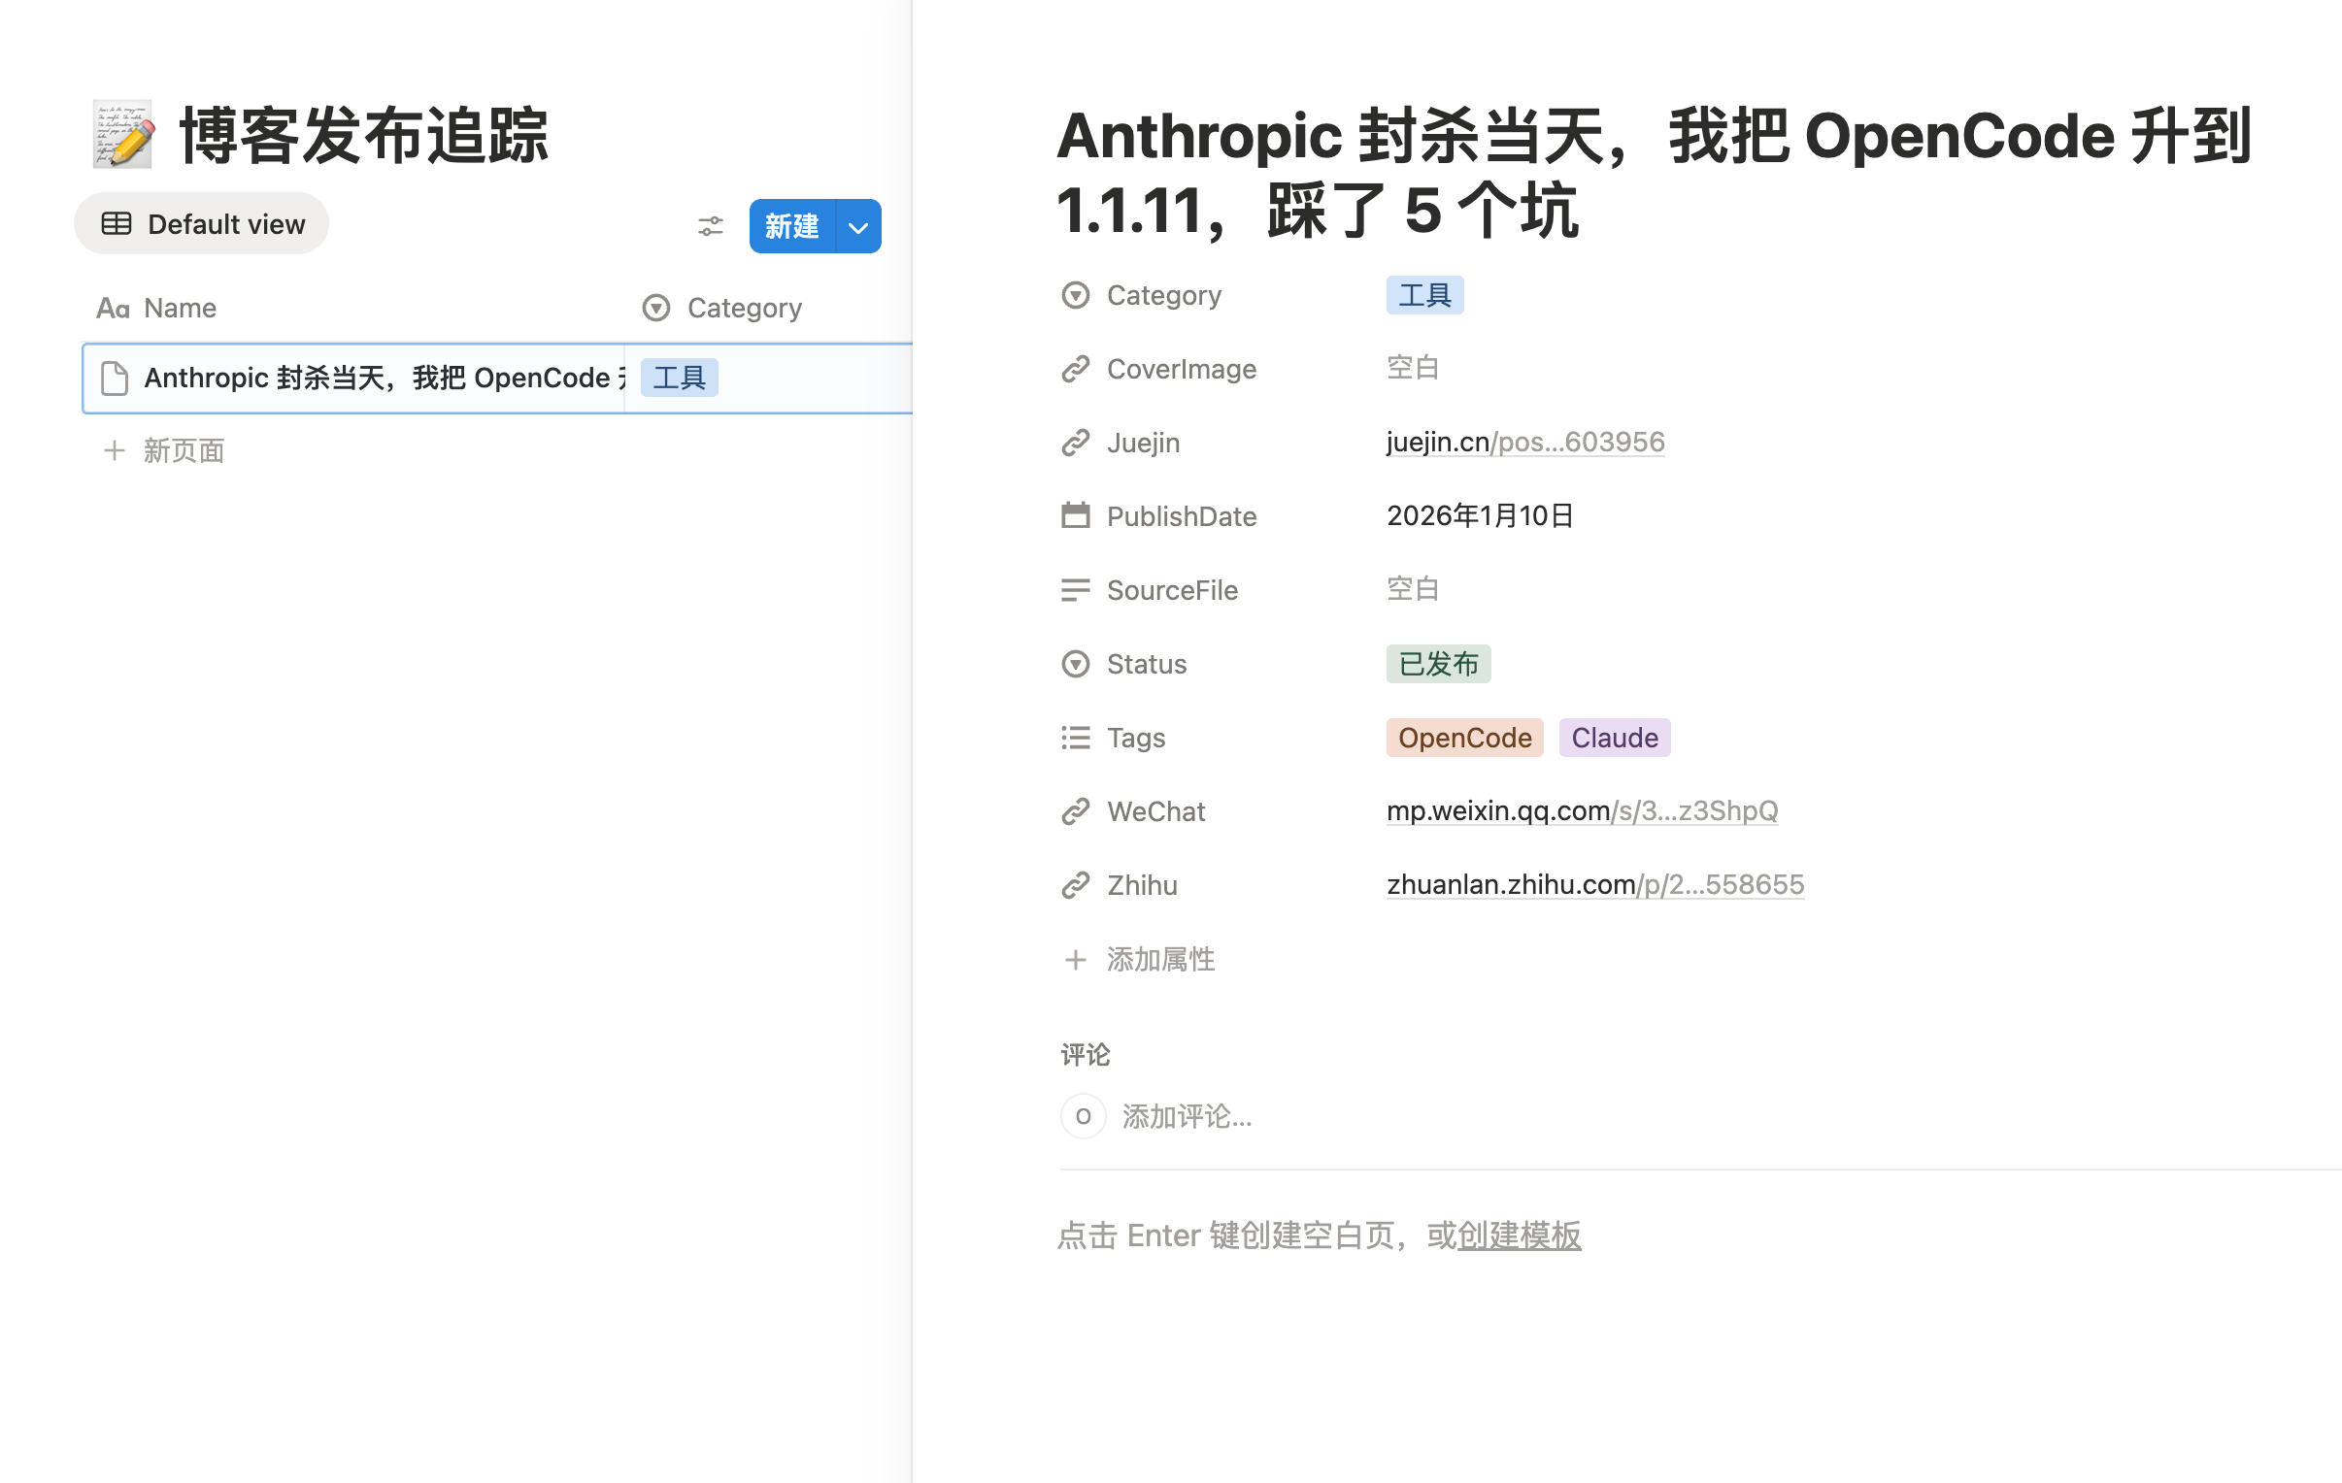The width and height of the screenshot is (2342, 1483).
Task: Open the juejin.cn article link
Action: pyautogui.click(x=1524, y=442)
